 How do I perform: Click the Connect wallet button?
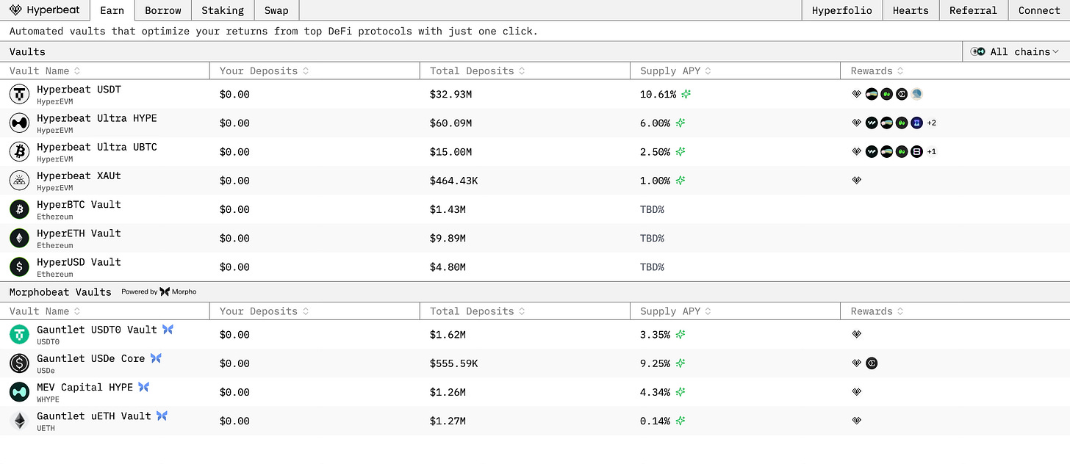click(1039, 10)
